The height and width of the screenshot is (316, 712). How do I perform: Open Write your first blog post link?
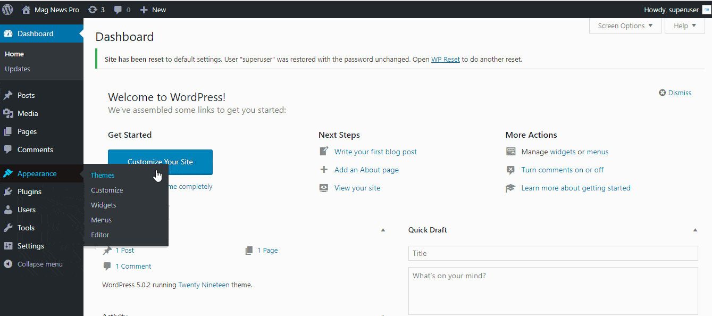[375, 152]
